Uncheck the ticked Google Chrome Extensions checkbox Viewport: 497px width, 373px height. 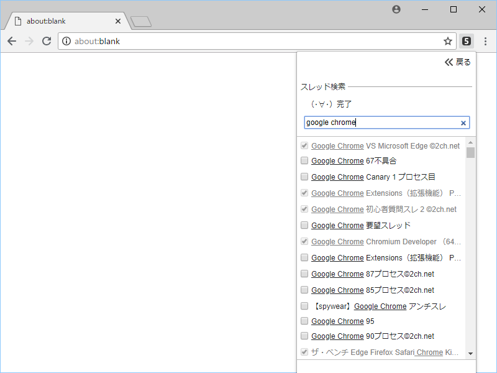(304, 193)
